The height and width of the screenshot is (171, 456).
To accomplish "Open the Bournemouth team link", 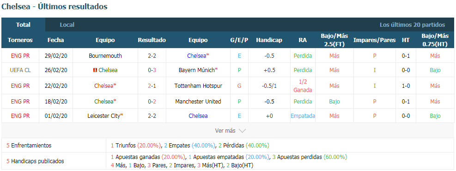I will pos(105,55).
